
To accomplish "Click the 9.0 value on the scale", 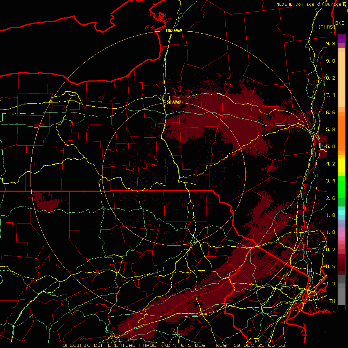I will click(x=331, y=61).
